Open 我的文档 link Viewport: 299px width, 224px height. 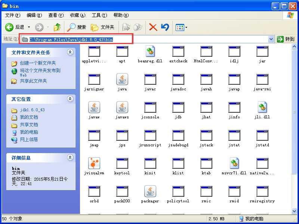click(29, 117)
